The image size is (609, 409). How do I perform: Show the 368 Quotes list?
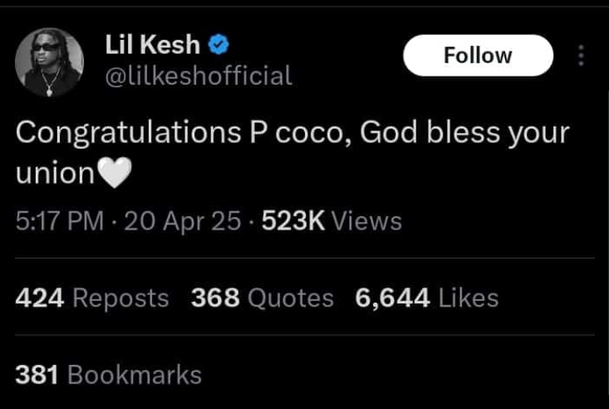[x=262, y=298]
